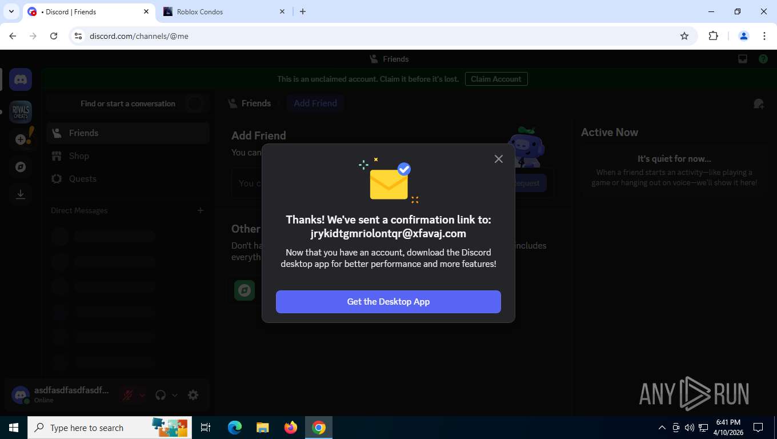Switch to the Add Friend tab
Viewport: 777px width, 439px height.
(x=315, y=103)
